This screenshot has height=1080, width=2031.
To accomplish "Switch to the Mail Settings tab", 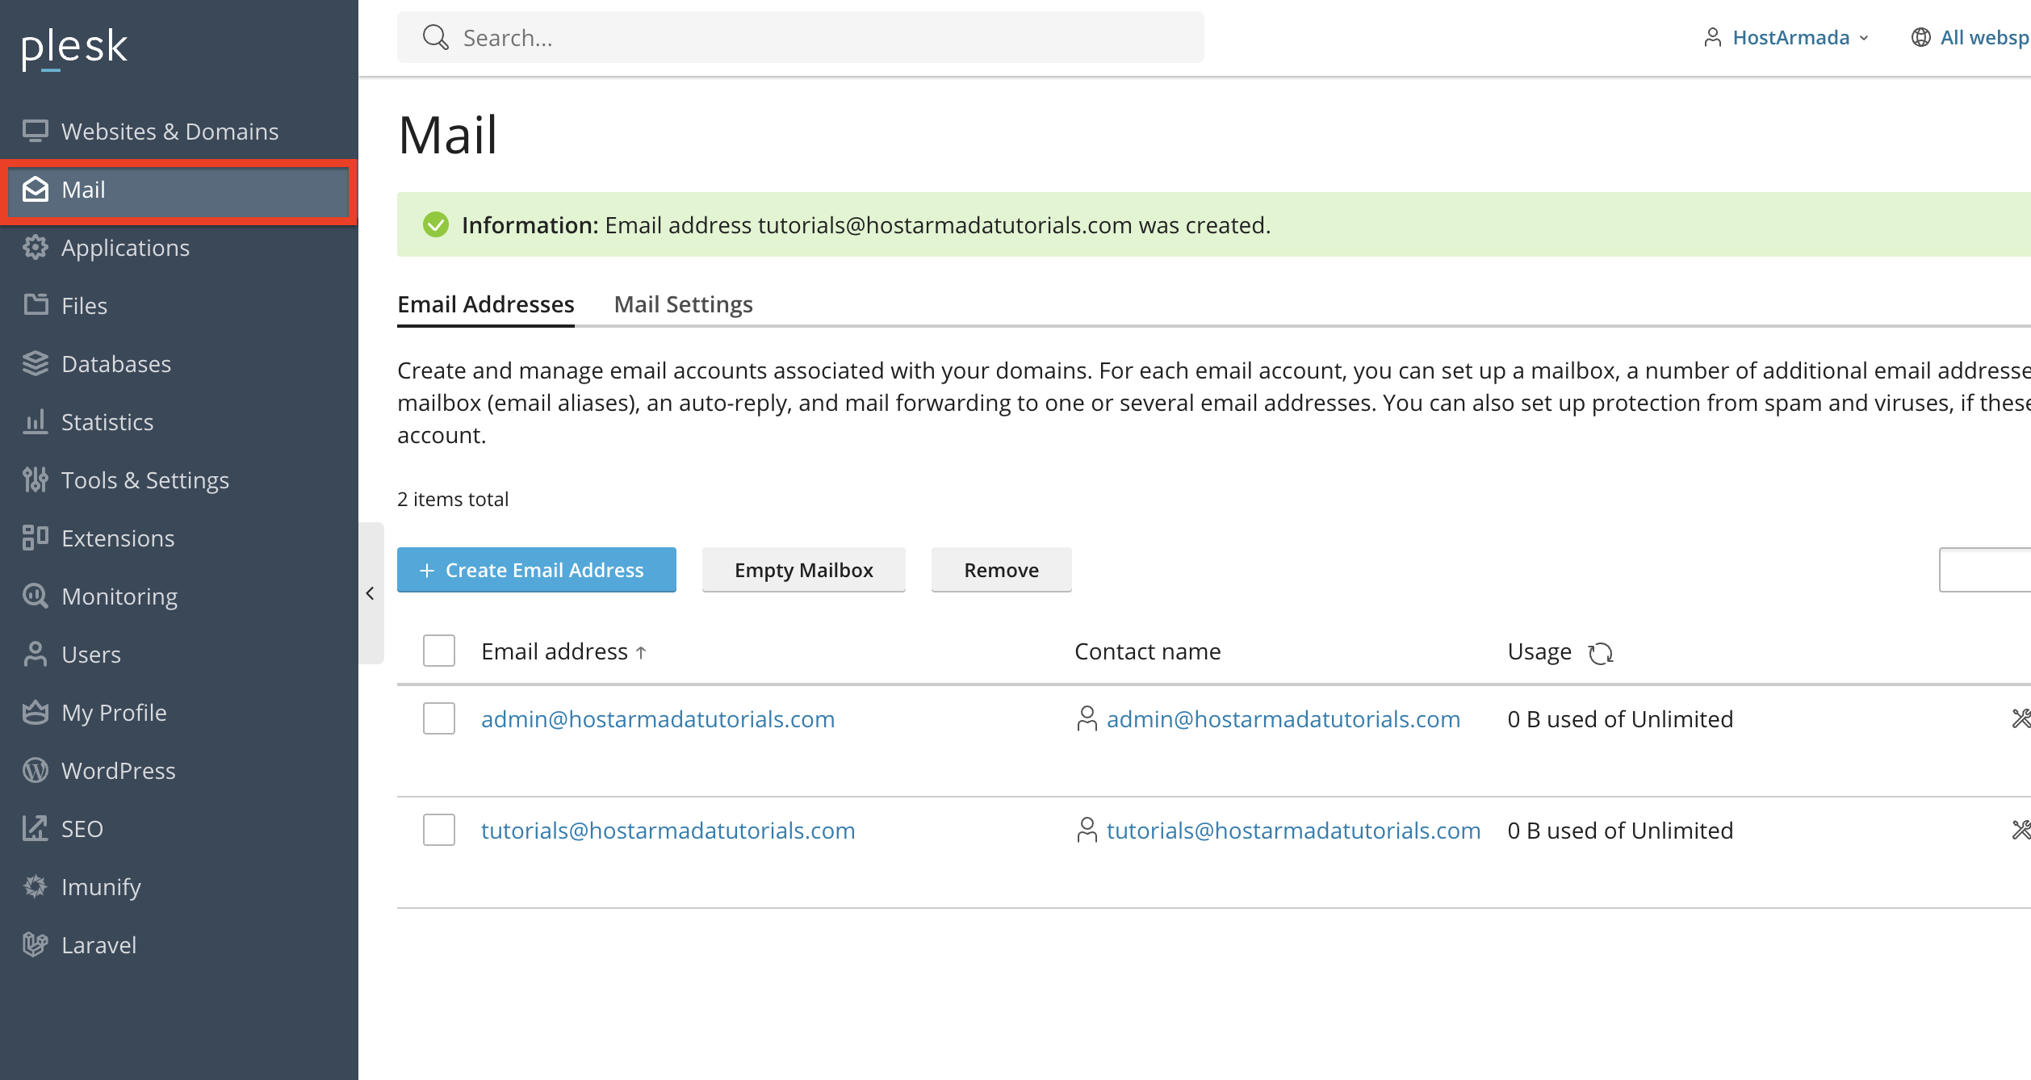I will [x=683, y=304].
